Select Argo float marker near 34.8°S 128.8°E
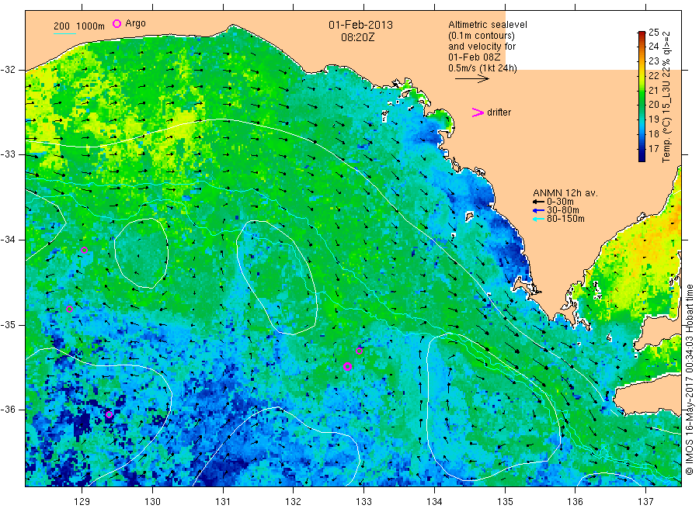699x512 pixels. click(x=69, y=310)
